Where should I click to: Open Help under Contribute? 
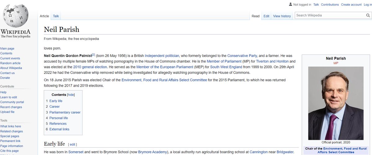click(3, 92)
